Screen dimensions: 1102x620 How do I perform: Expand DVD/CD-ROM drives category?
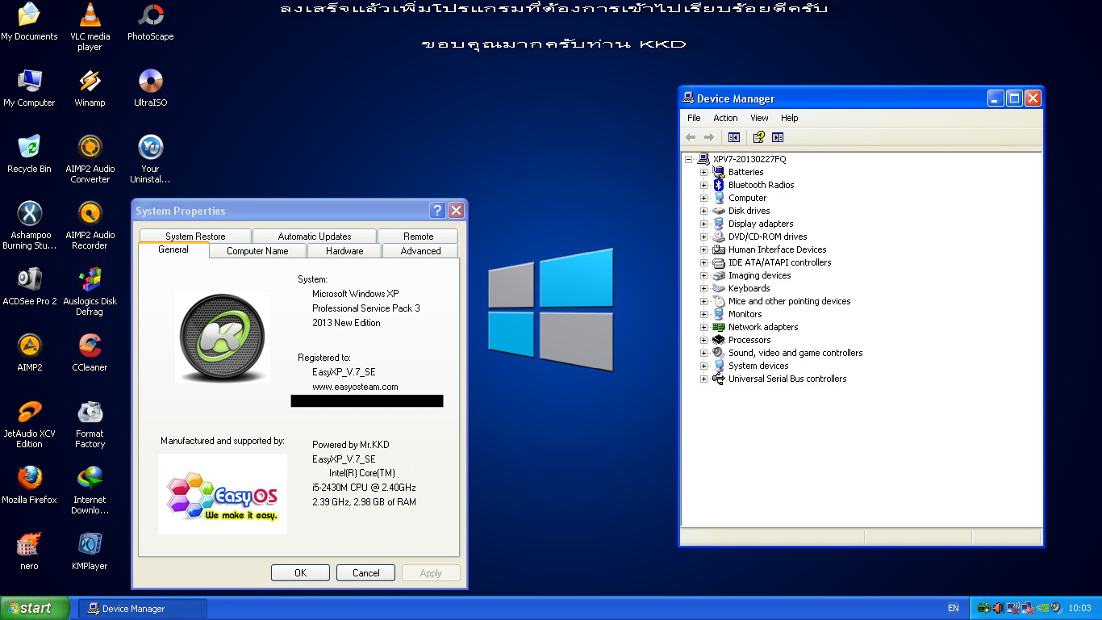[703, 237]
